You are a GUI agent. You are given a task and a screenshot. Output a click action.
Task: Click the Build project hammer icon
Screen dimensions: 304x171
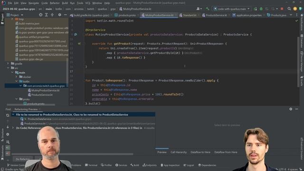click(x=208, y=9)
